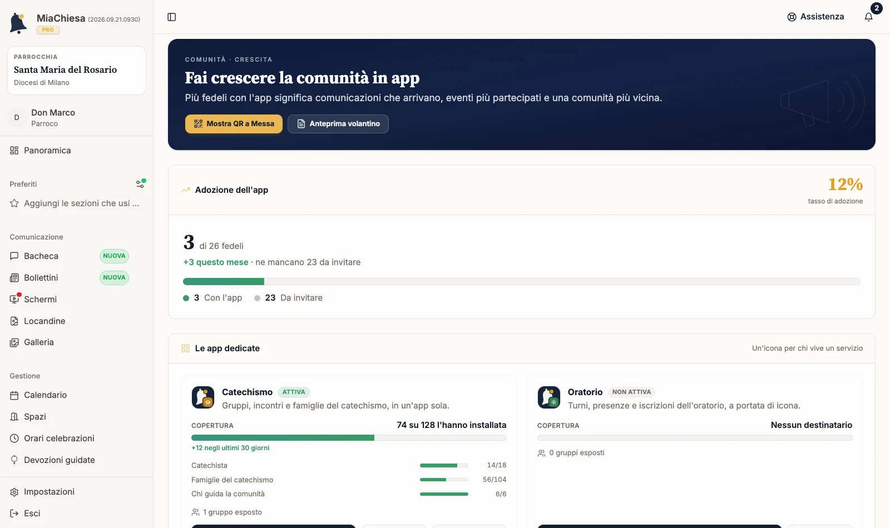The width and height of the screenshot is (890, 528).
Task: Click the Anteprima volantino button
Action: [338, 124]
